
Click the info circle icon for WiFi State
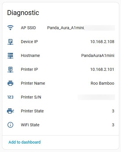(x=10, y=125)
